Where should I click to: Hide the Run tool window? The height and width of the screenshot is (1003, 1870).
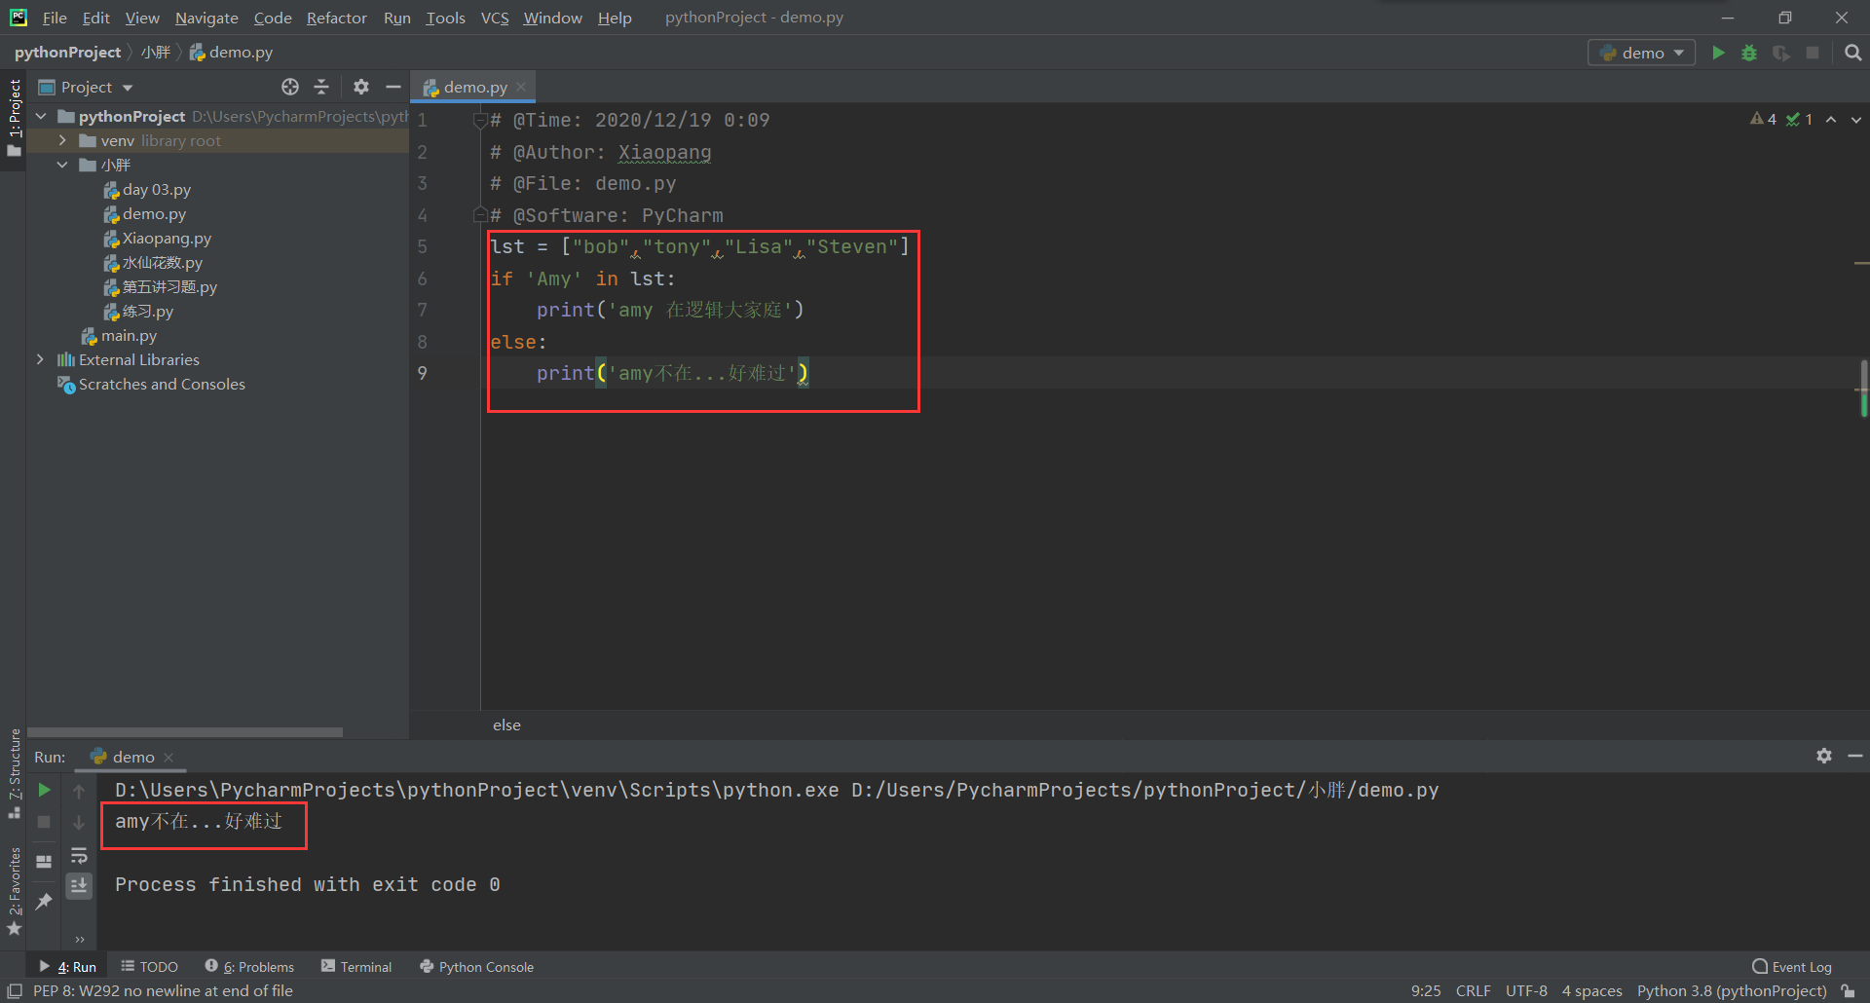click(1855, 756)
